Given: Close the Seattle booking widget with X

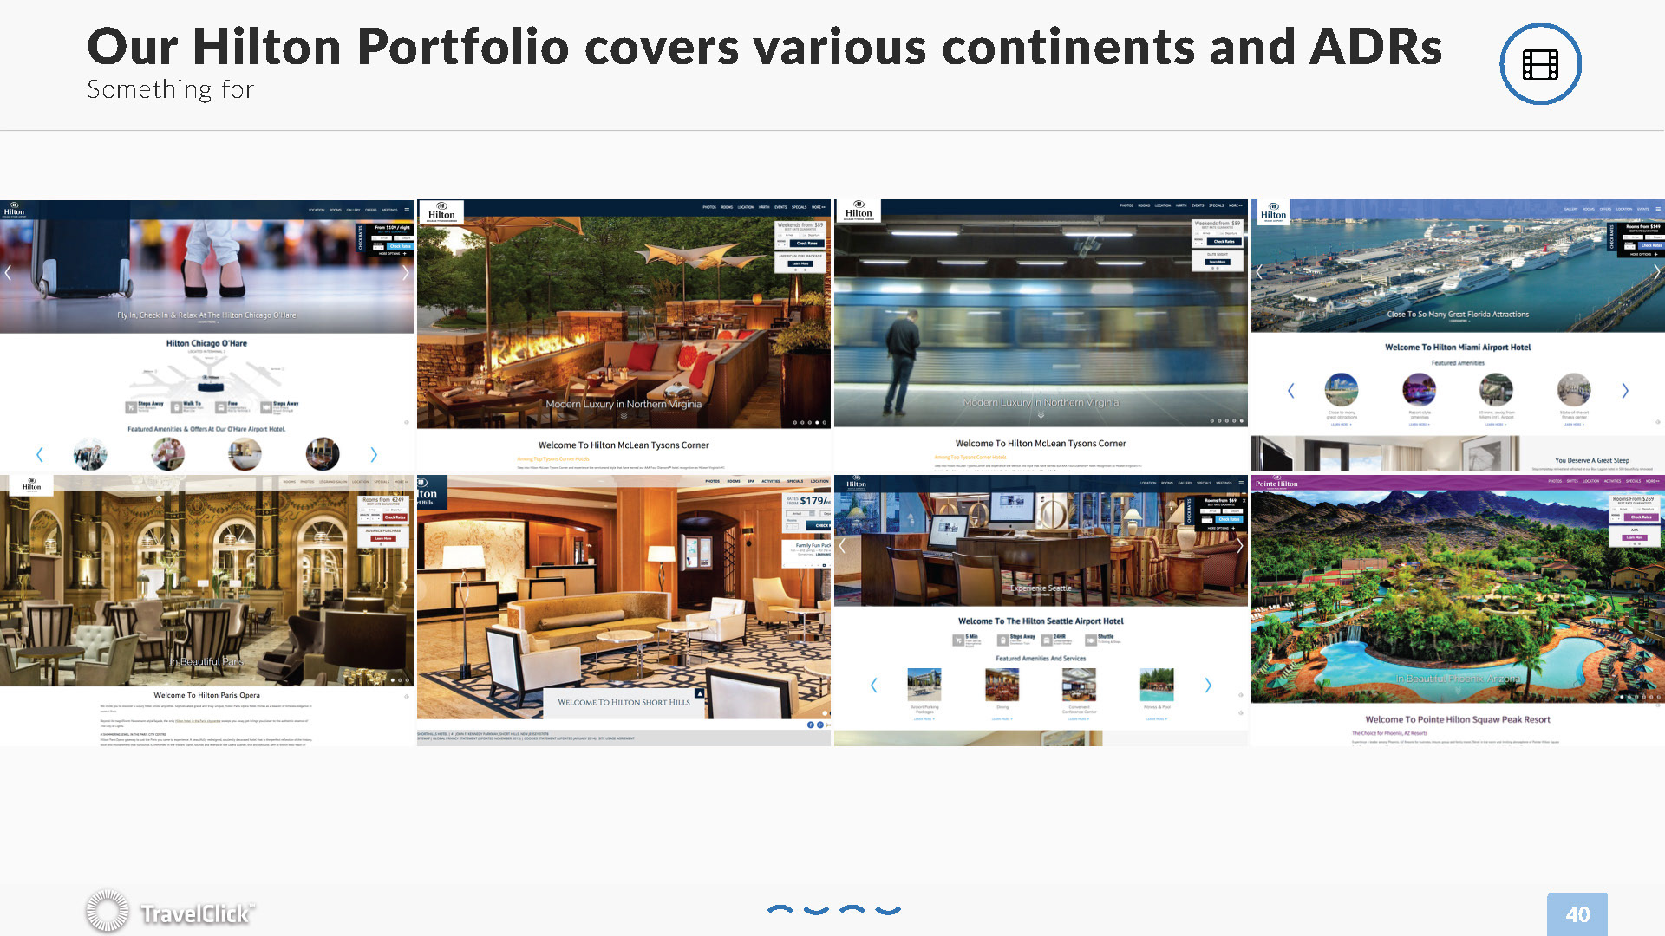Looking at the screenshot, I should [1244, 500].
